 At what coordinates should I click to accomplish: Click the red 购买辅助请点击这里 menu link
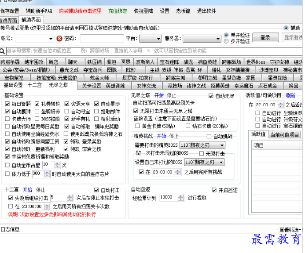[80, 11]
